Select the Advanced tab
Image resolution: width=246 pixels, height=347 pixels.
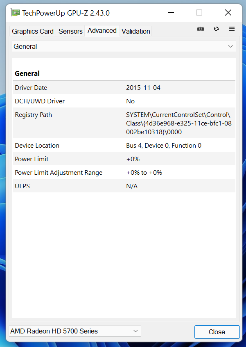(102, 30)
